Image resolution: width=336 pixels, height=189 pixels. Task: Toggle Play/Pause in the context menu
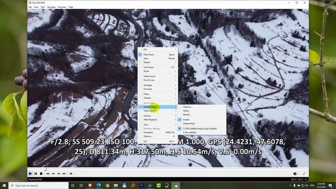coord(157,55)
